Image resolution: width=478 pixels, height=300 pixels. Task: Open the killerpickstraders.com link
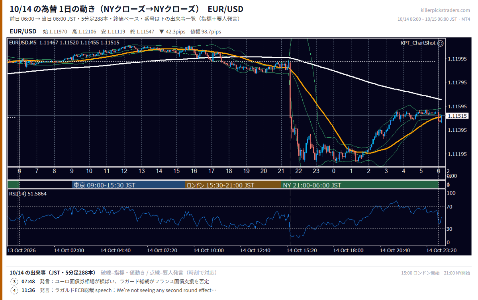(x=445, y=10)
